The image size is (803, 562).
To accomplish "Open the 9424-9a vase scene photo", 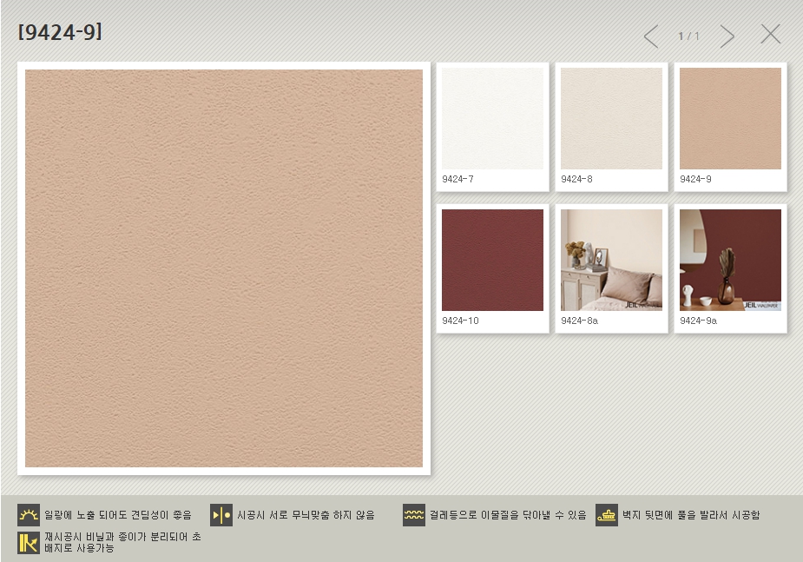I will point(730,260).
